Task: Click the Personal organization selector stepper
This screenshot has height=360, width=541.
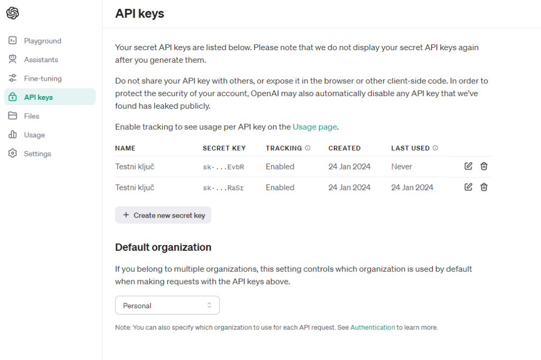Action: [210, 305]
